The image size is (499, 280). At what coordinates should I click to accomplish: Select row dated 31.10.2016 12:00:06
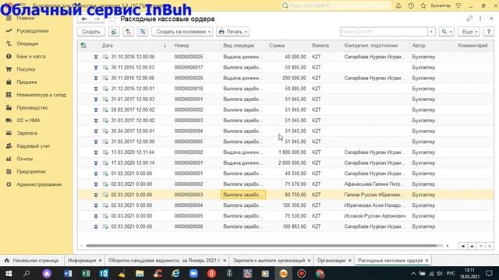pos(285,57)
